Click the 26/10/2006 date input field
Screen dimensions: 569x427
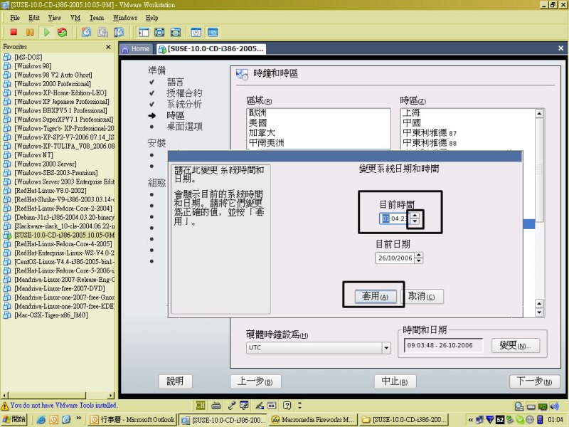[395, 258]
